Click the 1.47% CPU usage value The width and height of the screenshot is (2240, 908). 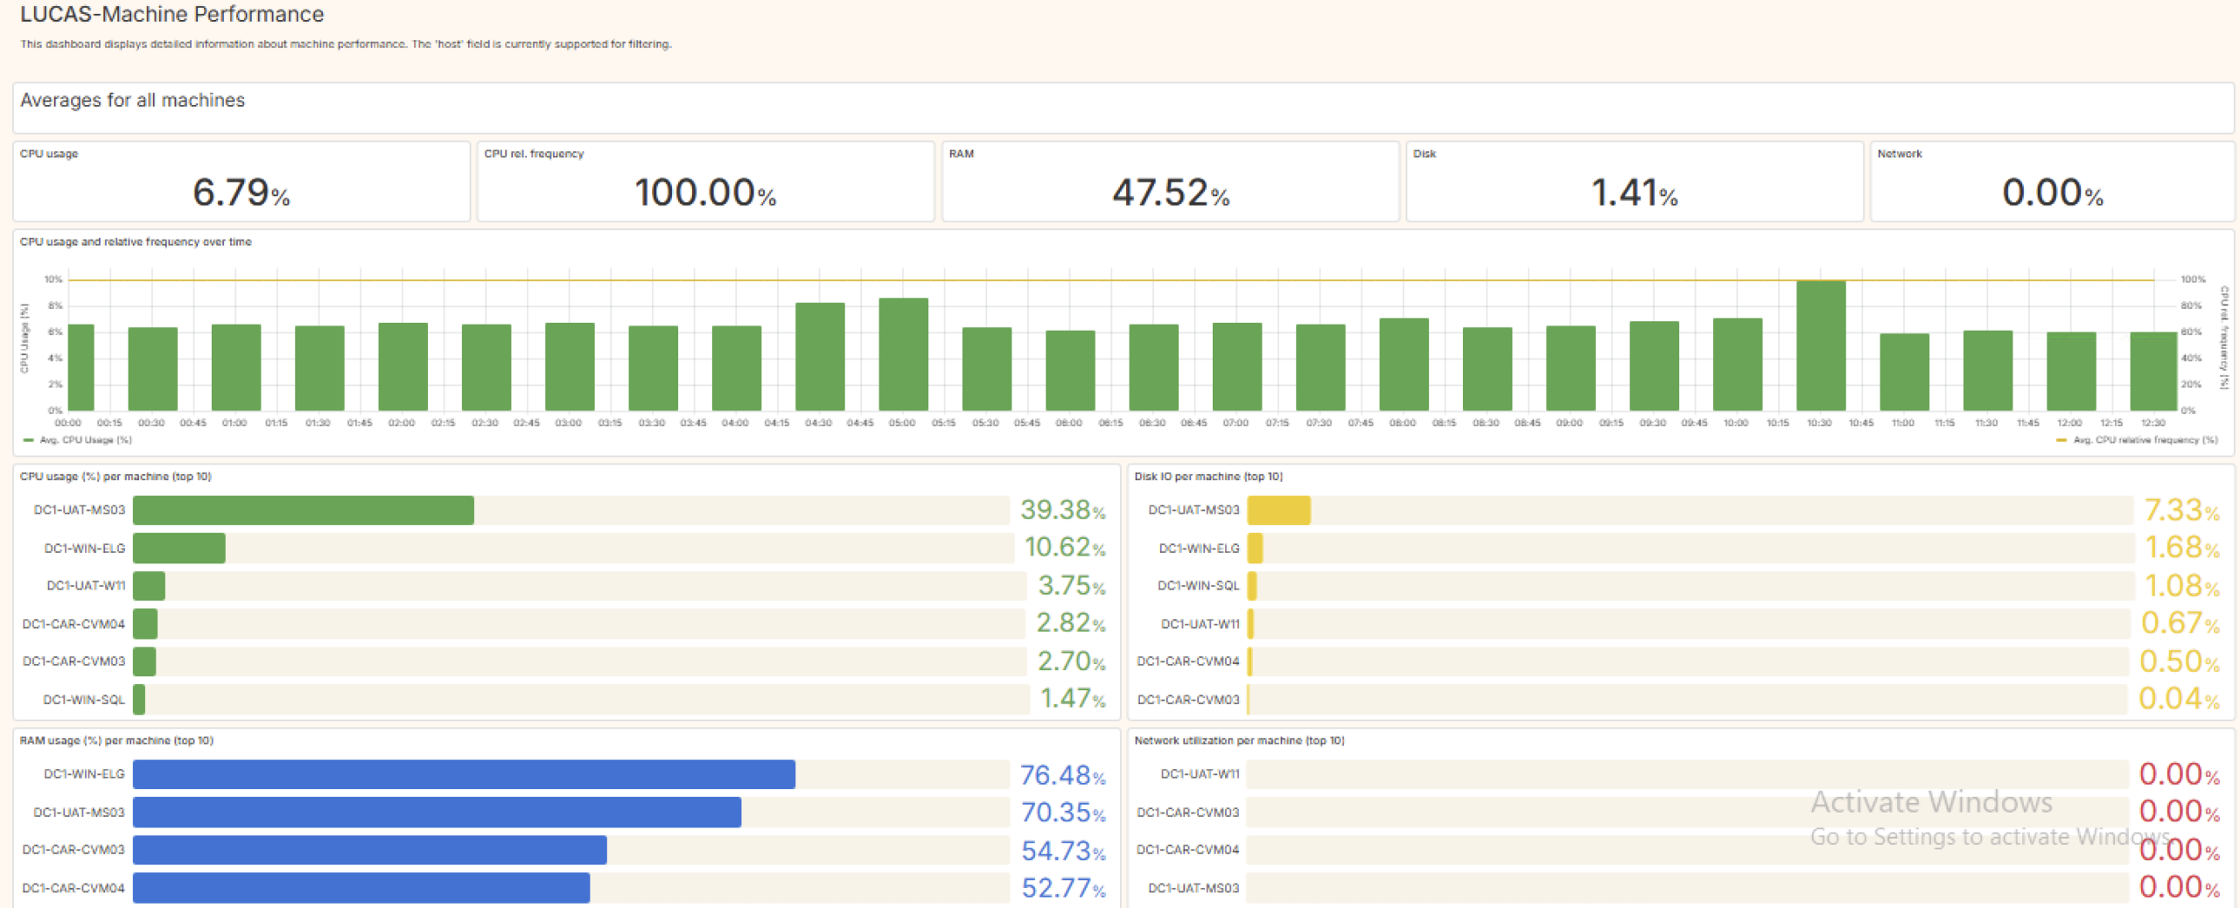(1073, 699)
